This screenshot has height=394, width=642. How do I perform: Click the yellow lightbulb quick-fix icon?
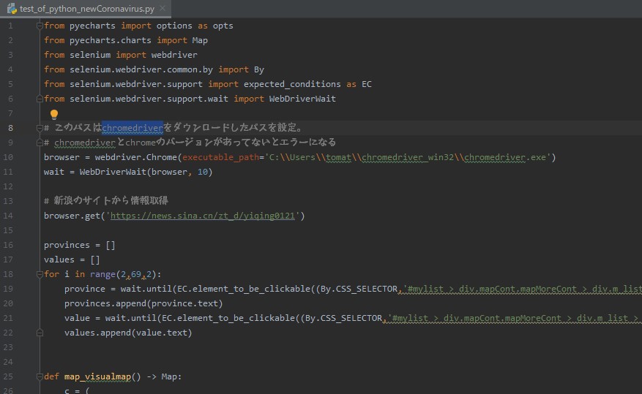(x=54, y=115)
